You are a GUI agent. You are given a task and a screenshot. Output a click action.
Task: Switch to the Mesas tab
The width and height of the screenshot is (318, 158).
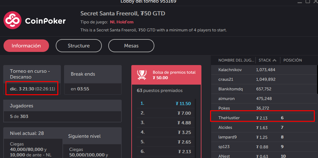click(131, 46)
